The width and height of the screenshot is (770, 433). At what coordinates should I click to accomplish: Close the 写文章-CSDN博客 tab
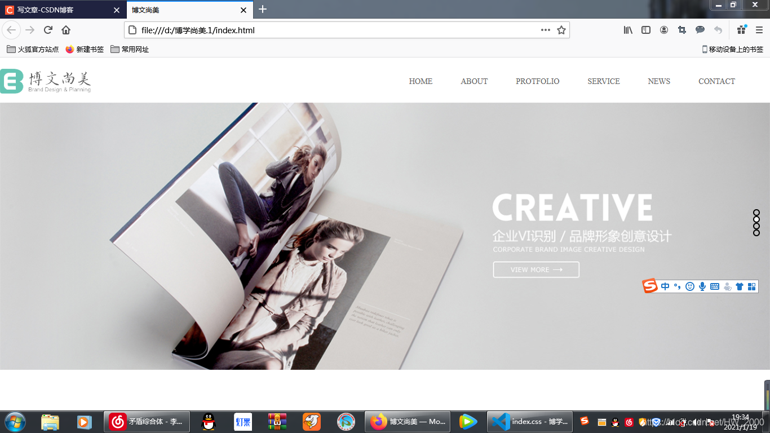point(117,10)
